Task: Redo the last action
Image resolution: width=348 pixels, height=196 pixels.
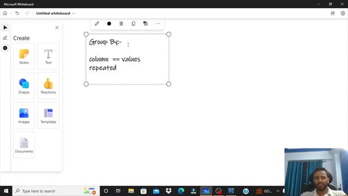Action: coord(27,13)
